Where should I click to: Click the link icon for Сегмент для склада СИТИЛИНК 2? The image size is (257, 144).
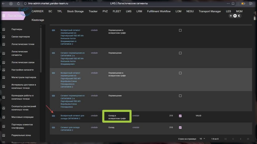[53, 127]
